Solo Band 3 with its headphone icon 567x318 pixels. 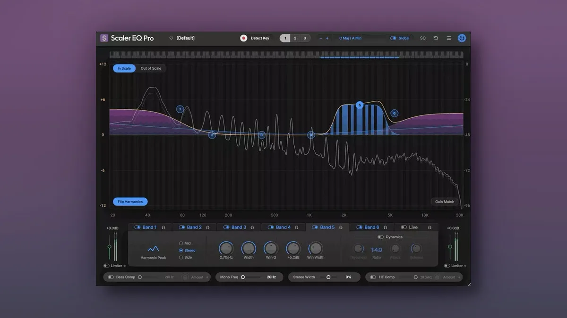point(252,228)
